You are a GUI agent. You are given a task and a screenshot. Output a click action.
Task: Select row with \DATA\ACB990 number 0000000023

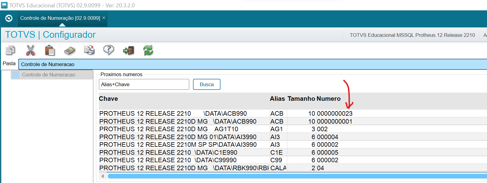pos(293,113)
